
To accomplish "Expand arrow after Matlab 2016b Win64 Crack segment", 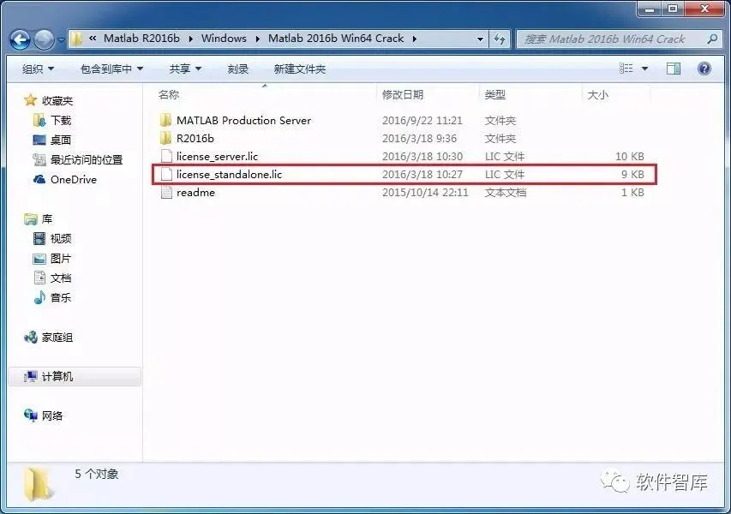I will pos(414,39).
